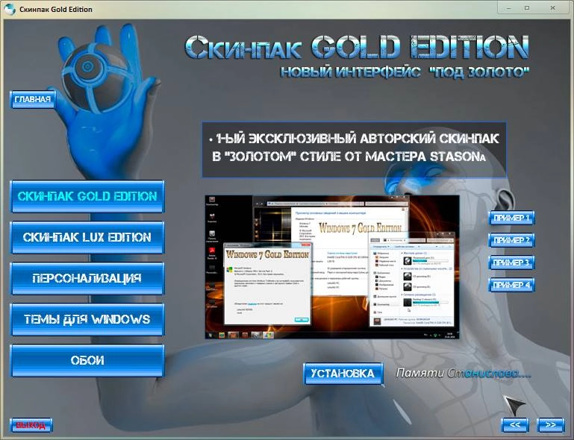Minimize the Скинпак Gold Edition window

pyautogui.click(x=508, y=8)
